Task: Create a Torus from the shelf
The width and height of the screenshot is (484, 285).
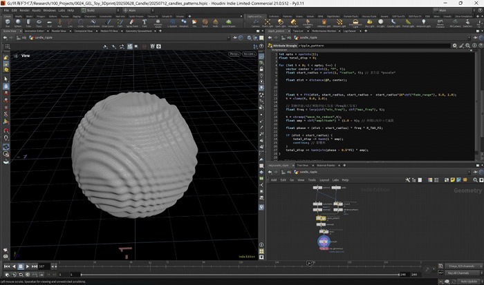Action: pos(40,23)
